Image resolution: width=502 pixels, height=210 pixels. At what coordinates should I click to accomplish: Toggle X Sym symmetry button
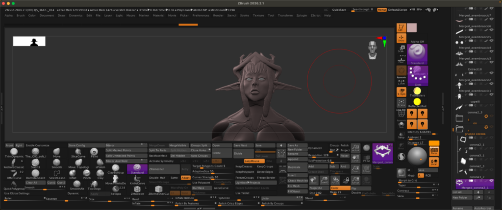pyautogui.click(x=401, y=92)
